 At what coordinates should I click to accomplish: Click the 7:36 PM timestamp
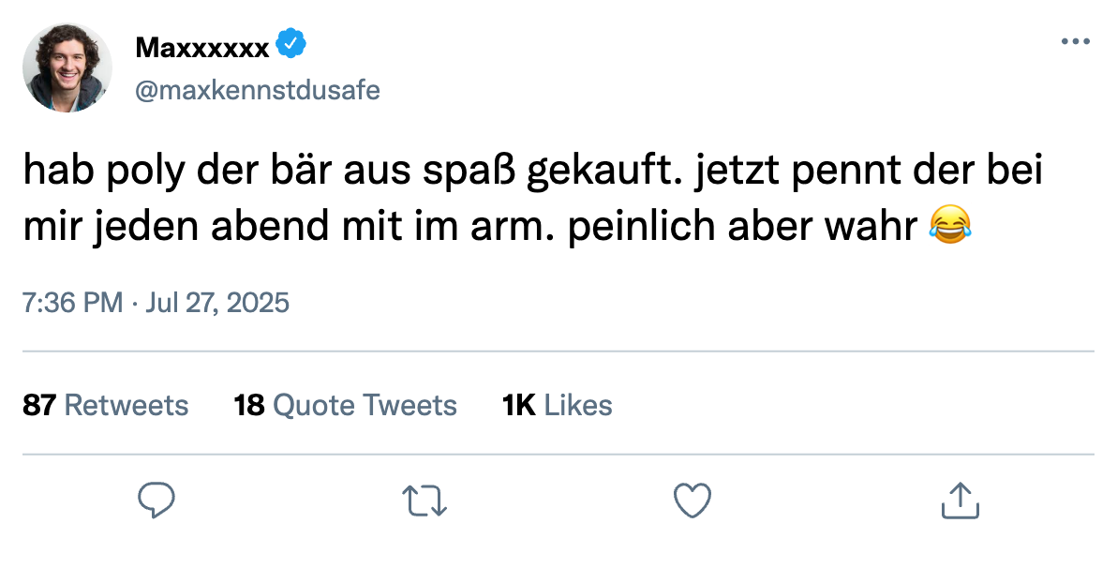(x=73, y=302)
